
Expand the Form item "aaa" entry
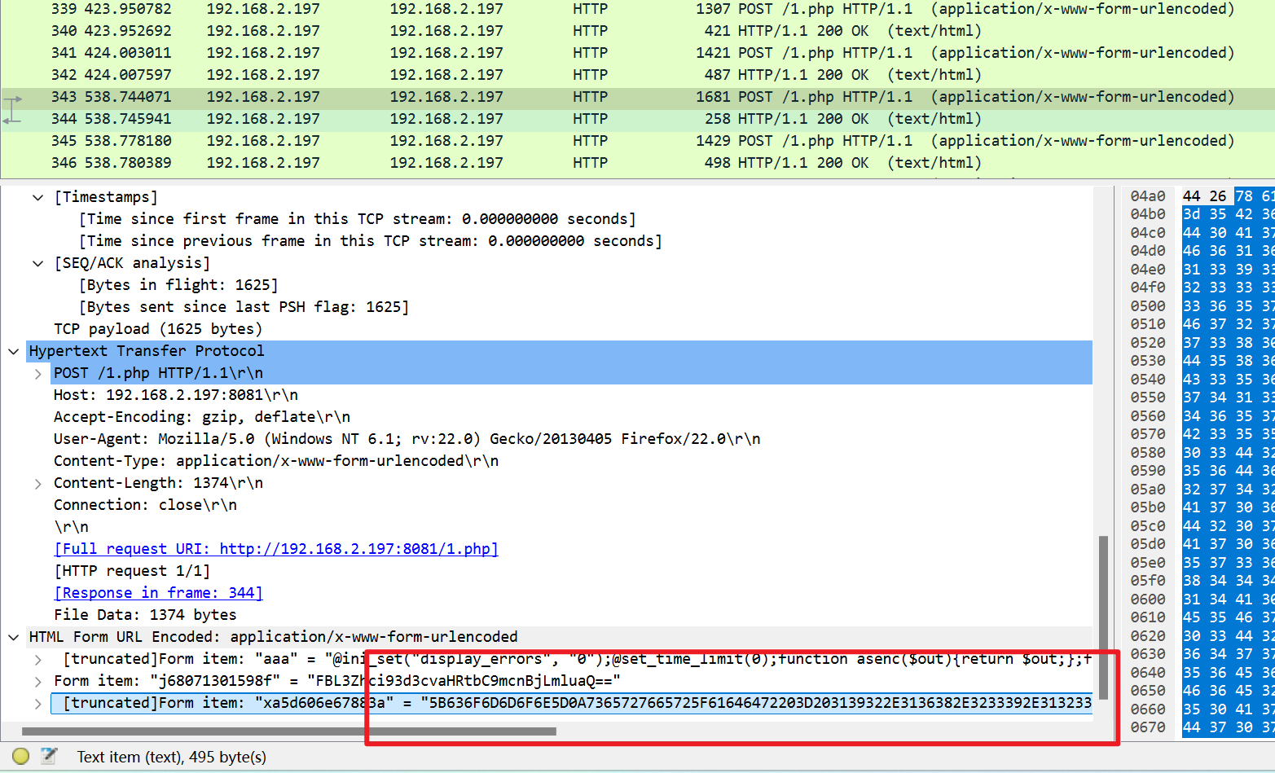38,659
